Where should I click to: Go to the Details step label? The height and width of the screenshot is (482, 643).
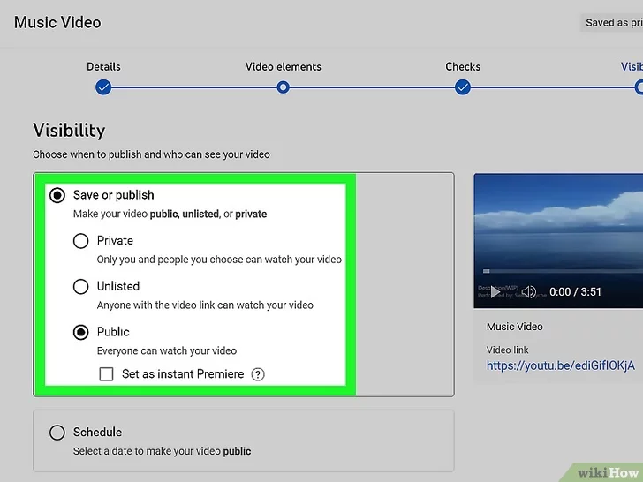pyautogui.click(x=103, y=66)
